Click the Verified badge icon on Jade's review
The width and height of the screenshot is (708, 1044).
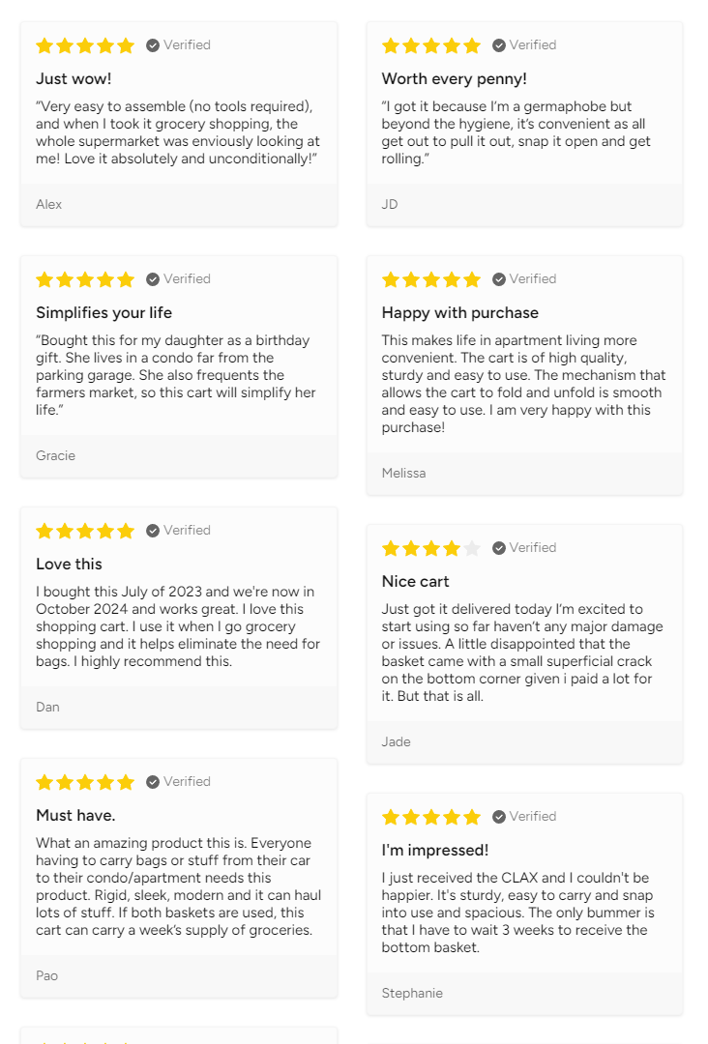coord(499,548)
